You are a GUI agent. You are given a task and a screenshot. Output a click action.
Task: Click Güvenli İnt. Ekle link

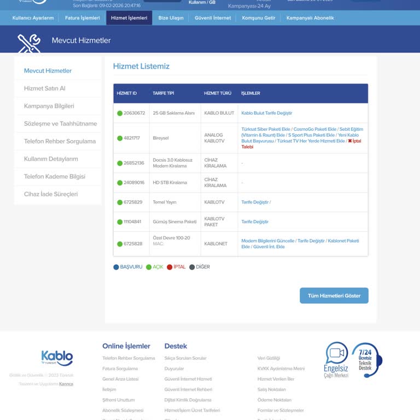pos(269,247)
